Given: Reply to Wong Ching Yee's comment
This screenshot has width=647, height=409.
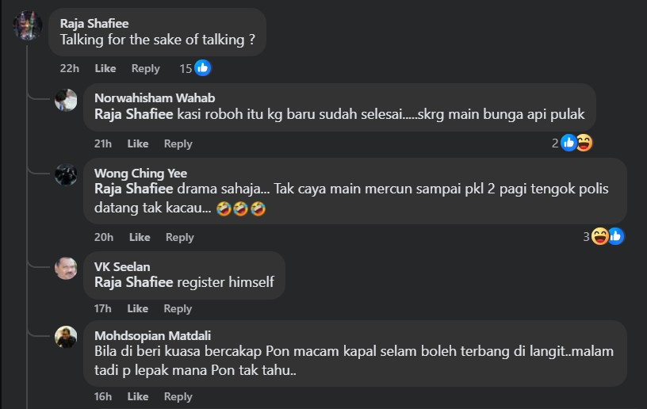Looking at the screenshot, I should click(x=179, y=237).
